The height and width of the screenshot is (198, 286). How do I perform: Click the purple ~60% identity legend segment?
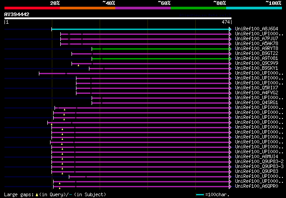point(143,8)
